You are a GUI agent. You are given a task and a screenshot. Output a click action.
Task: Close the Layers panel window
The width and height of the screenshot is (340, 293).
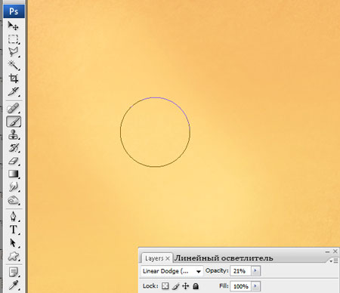pos(335,251)
